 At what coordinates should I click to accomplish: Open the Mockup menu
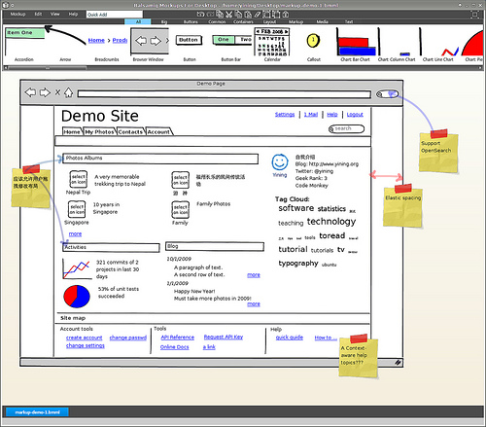[x=17, y=14]
